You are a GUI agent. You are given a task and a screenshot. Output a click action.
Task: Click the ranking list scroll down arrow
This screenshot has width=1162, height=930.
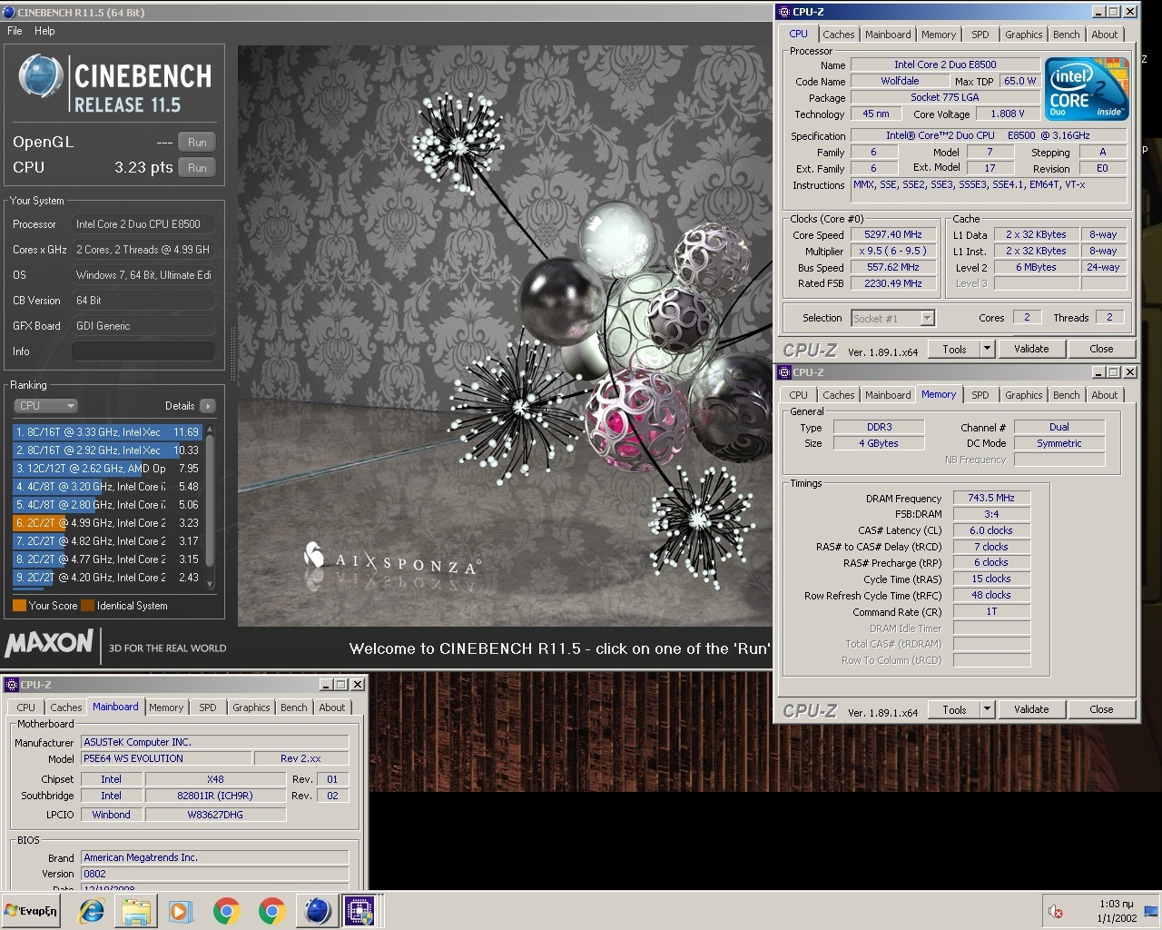211,584
